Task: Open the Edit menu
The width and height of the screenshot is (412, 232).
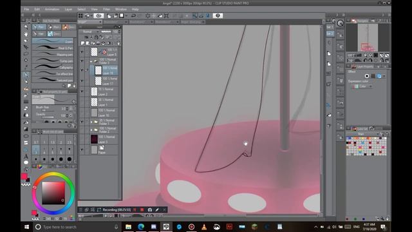Action: [x=37, y=9]
